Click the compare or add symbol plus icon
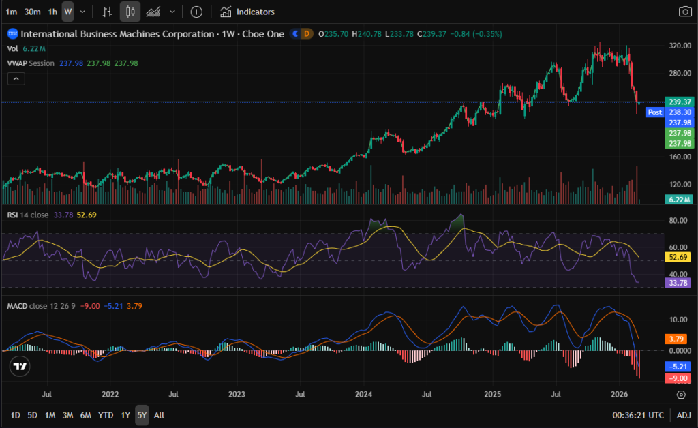 (x=196, y=12)
